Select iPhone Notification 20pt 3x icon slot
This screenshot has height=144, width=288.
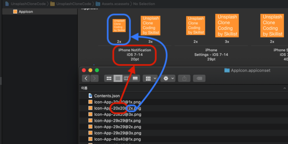point(151,26)
